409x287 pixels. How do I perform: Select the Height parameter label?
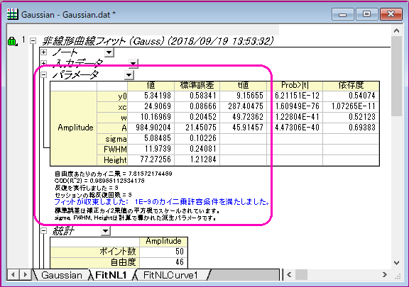[x=112, y=160]
